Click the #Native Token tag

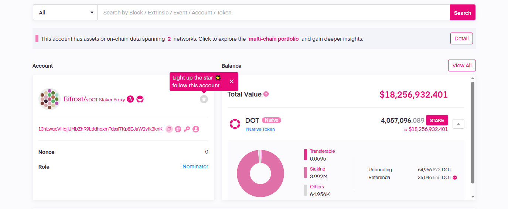(x=260, y=129)
